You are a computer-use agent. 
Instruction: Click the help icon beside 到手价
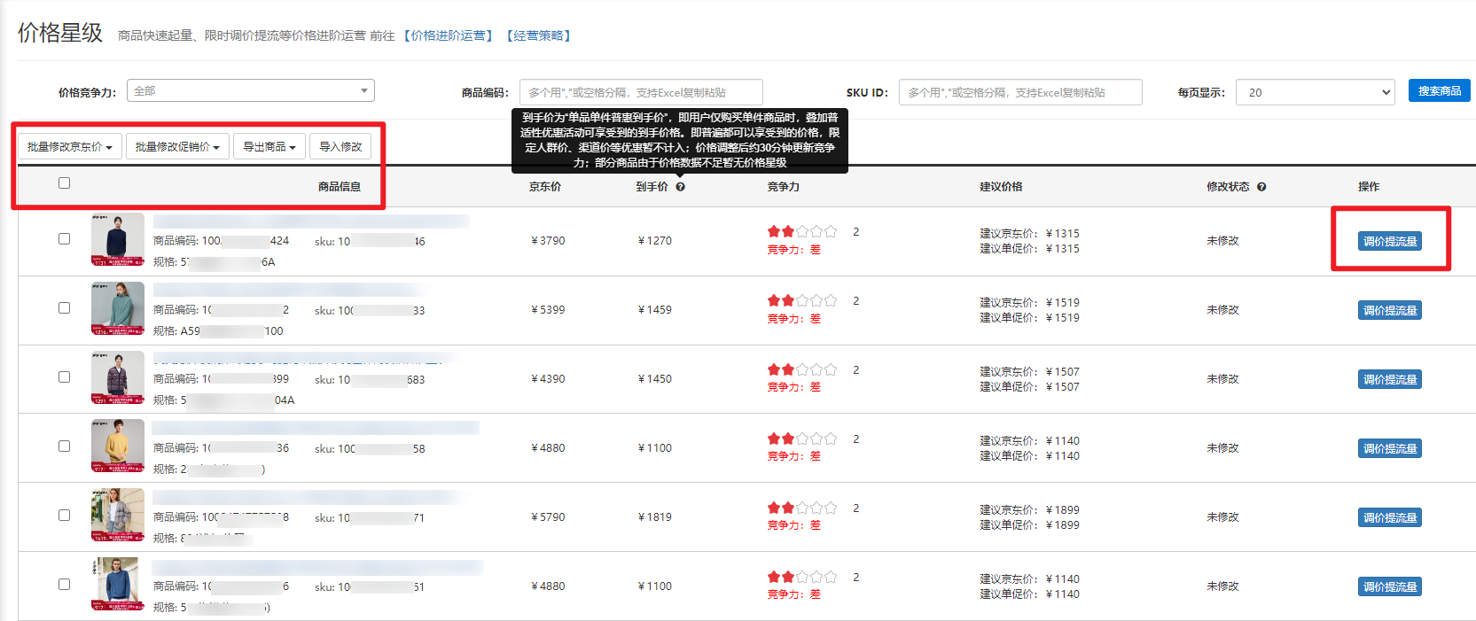coord(680,187)
